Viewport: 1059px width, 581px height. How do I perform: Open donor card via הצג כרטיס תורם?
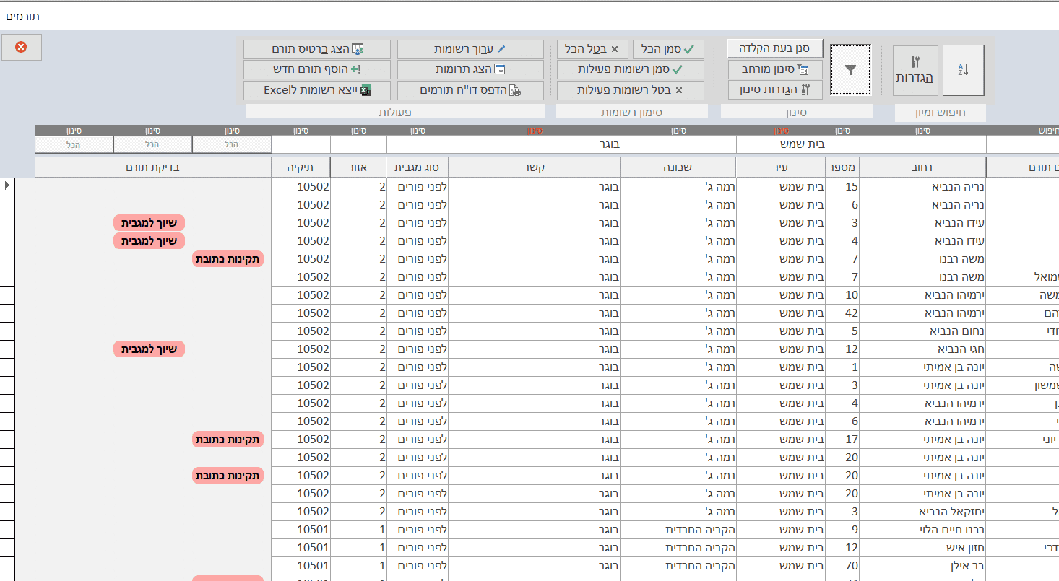317,49
